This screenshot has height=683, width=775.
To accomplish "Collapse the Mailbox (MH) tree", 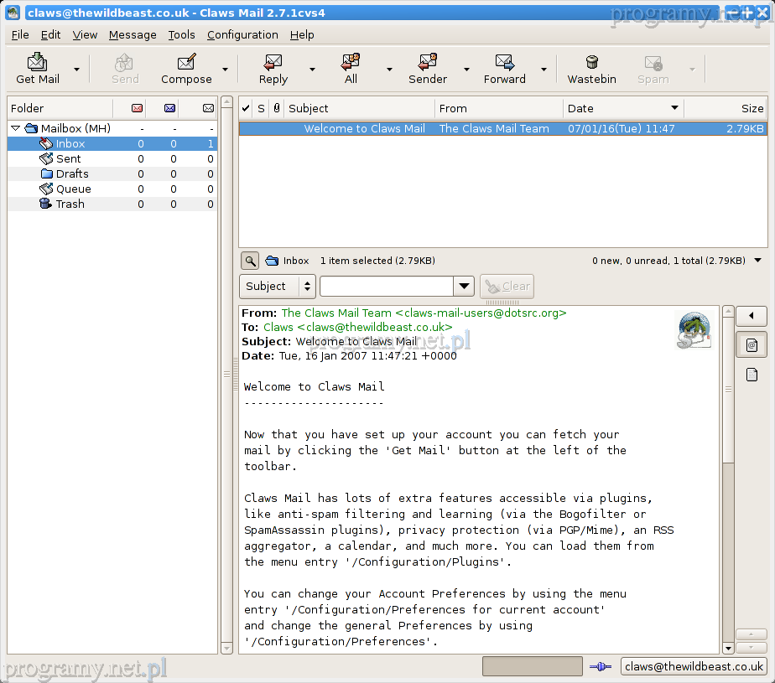I will 16,129.
